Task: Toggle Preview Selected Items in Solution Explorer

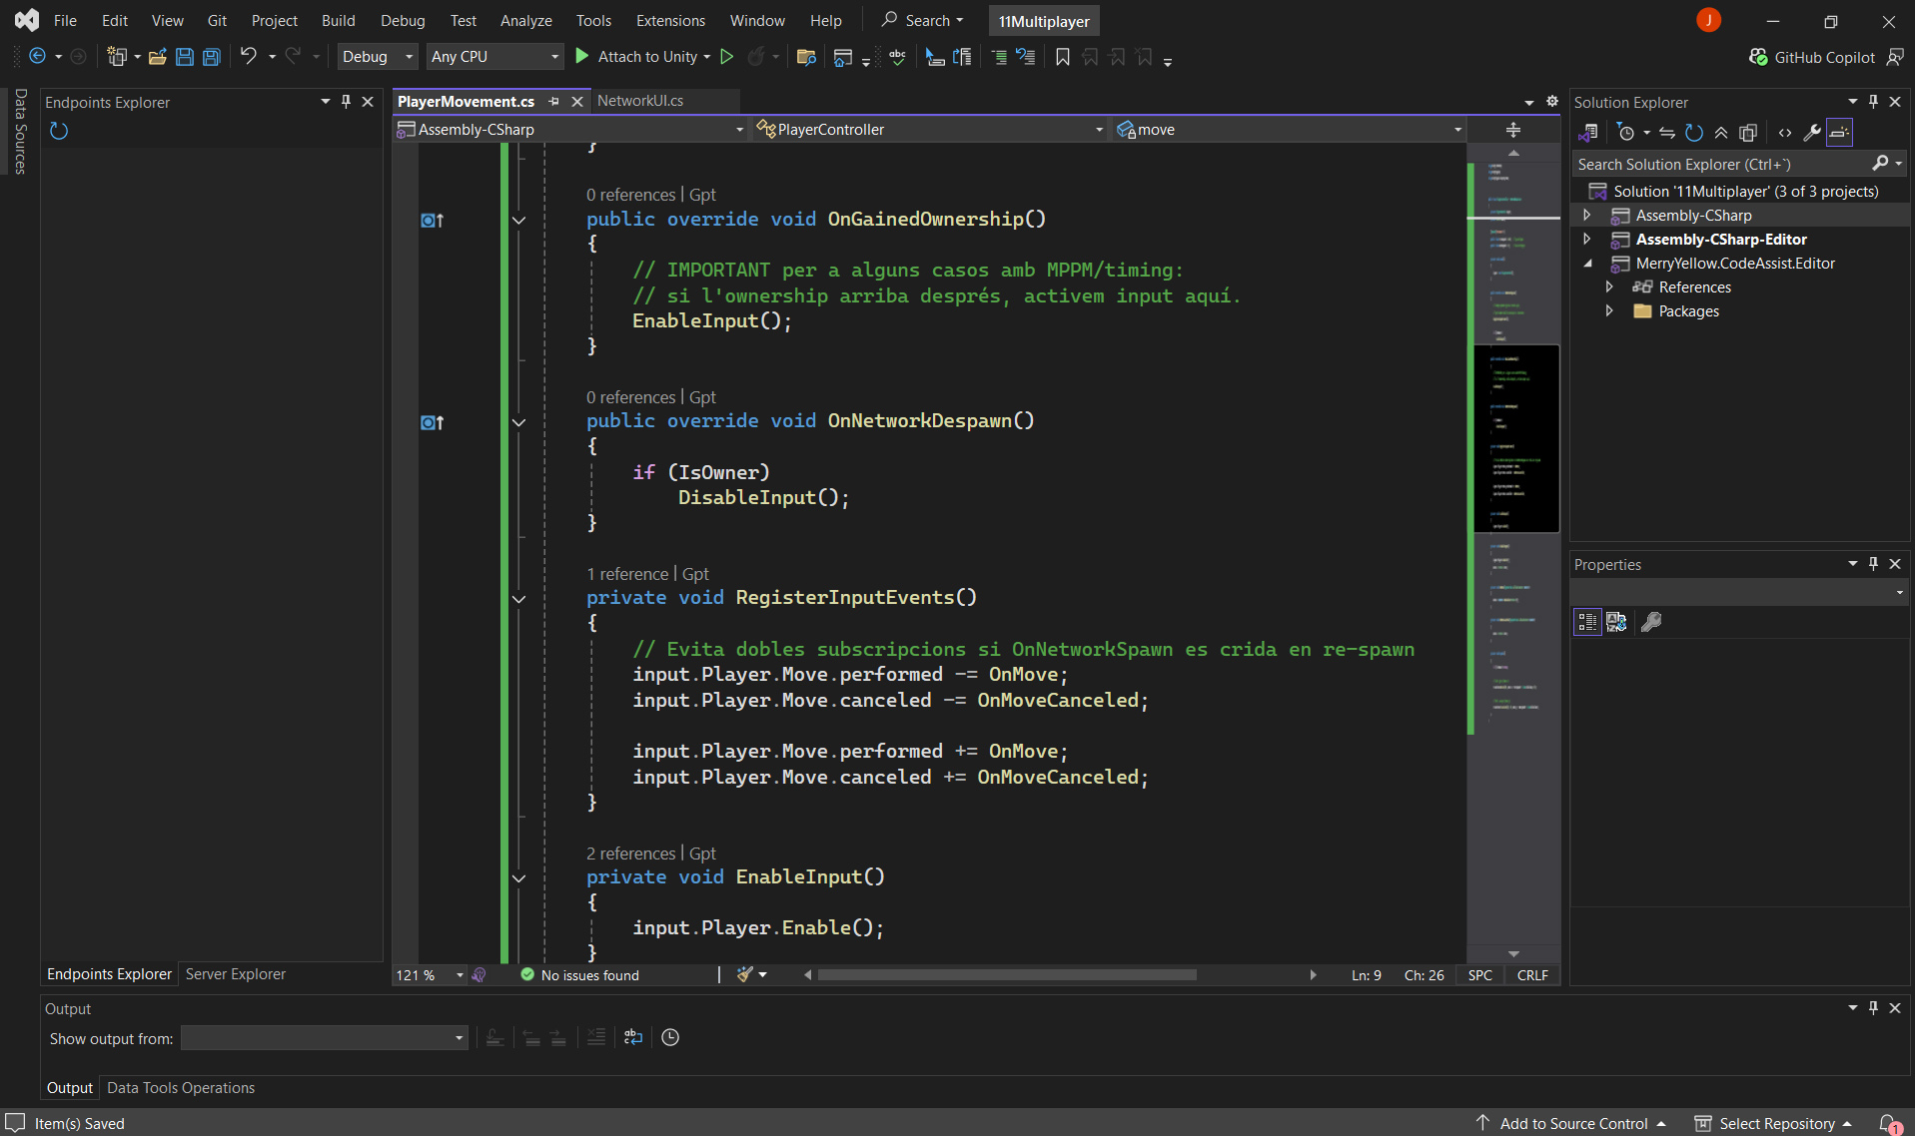Action: click(1839, 133)
